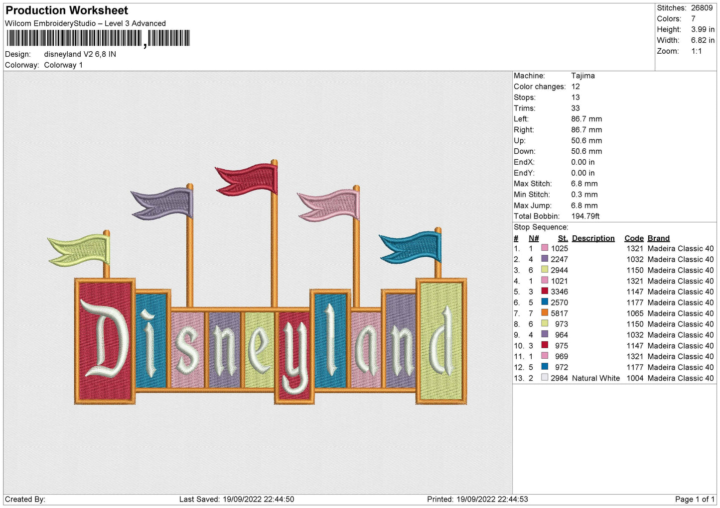Click the Brand column header
Viewport: 720px width, 508px height.
click(x=658, y=238)
